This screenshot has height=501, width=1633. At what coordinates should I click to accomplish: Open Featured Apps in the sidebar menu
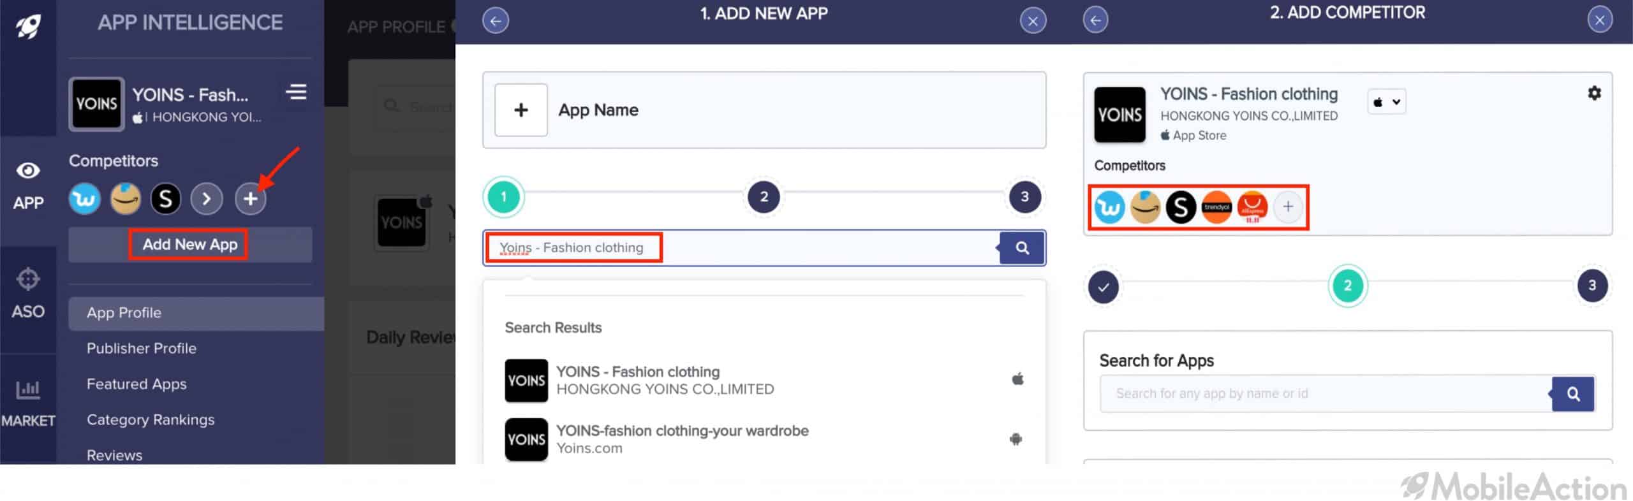click(137, 384)
